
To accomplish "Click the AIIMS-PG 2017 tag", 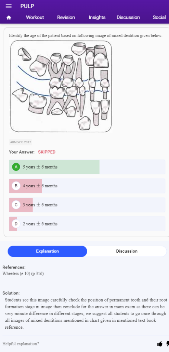I will [x=21, y=142].
